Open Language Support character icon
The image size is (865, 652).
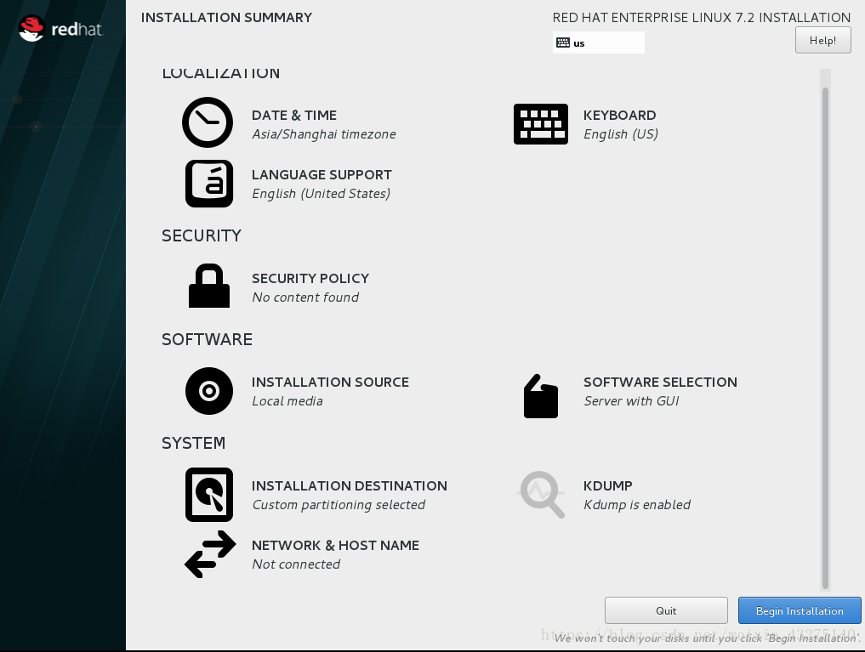[x=209, y=184]
